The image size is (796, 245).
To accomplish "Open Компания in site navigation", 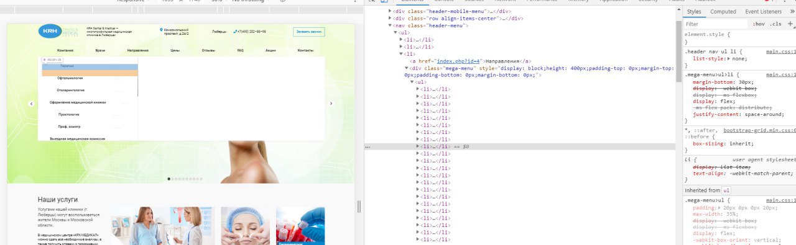I will [65, 50].
